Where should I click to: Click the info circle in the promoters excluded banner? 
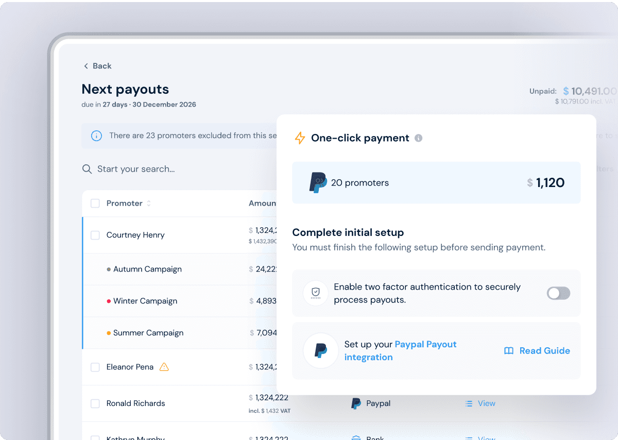click(96, 136)
